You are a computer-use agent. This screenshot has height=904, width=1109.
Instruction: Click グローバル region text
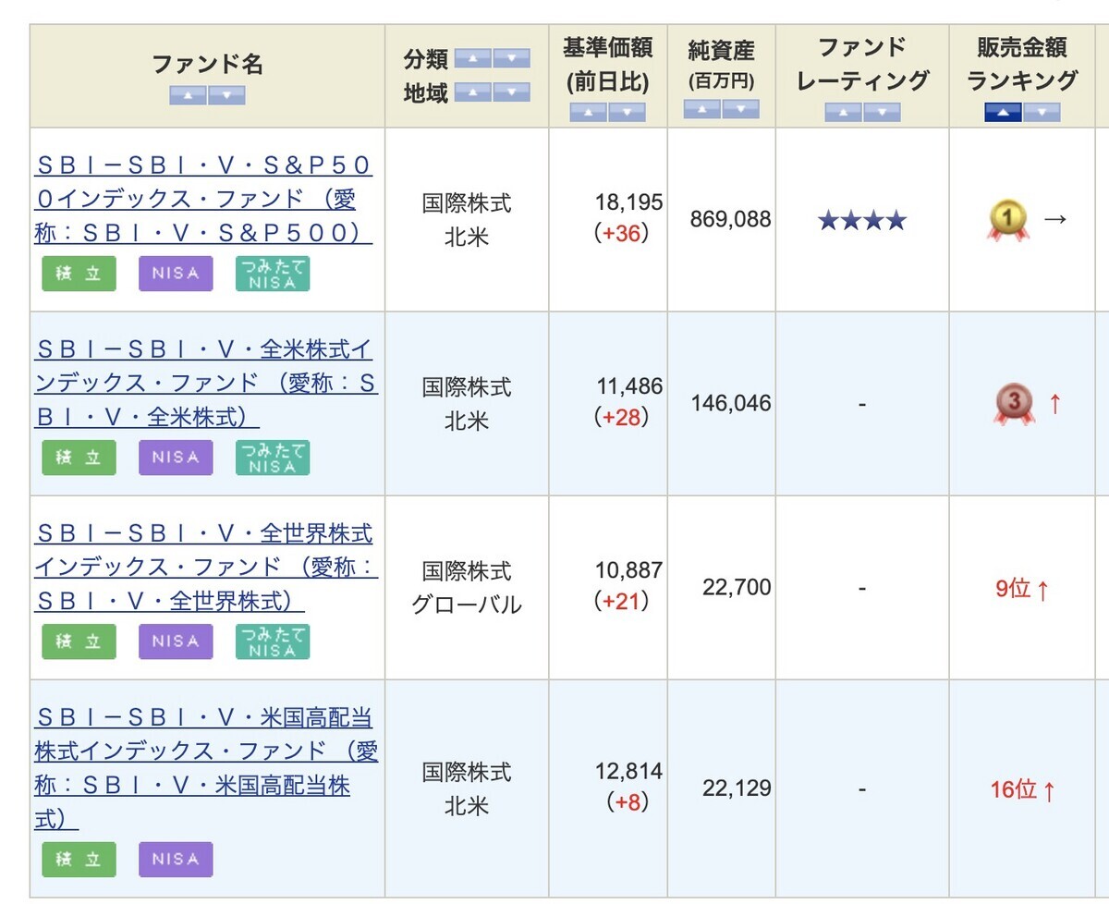point(467,605)
